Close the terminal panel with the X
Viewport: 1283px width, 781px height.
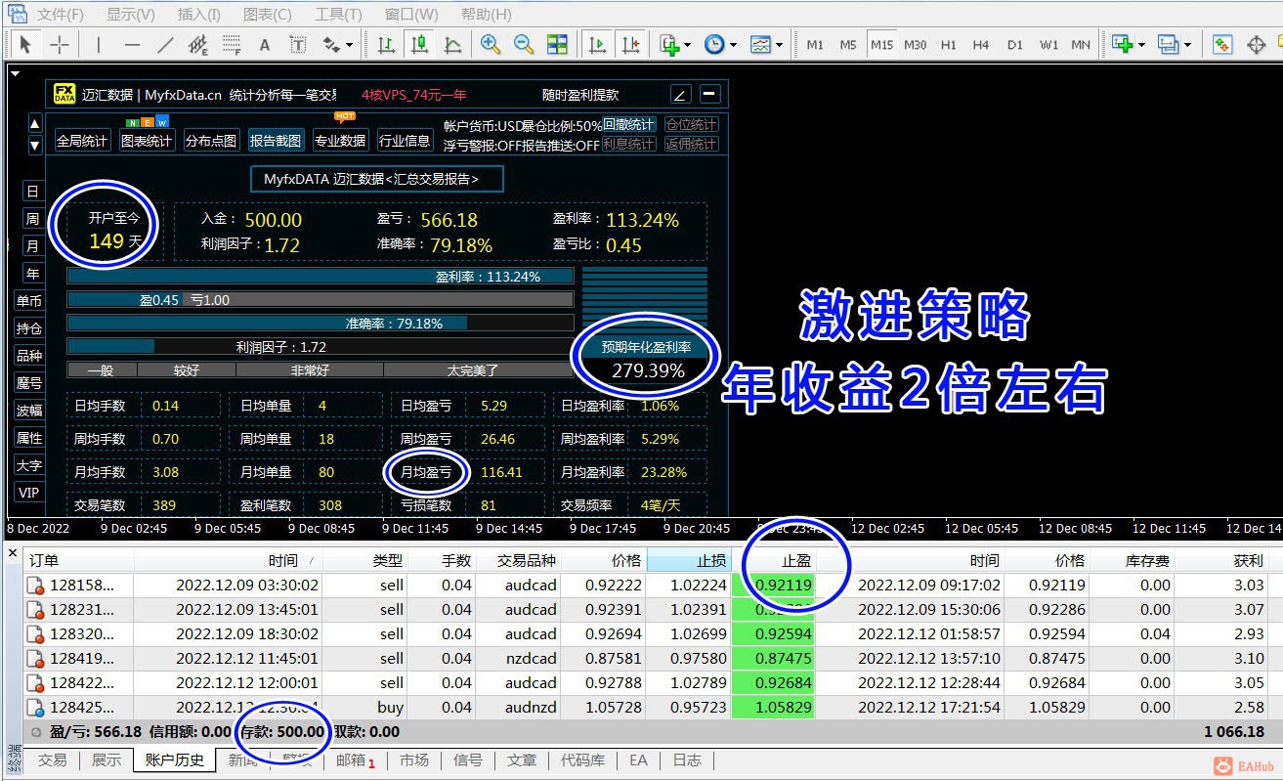[13, 554]
